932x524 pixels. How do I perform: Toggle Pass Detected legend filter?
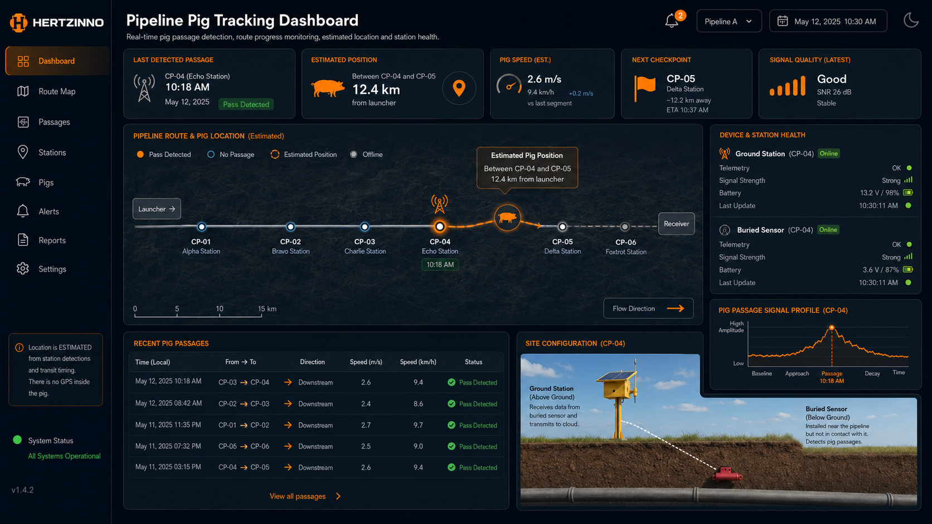click(x=164, y=154)
